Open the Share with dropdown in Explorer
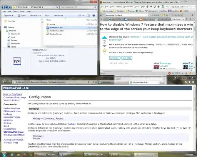Viewport: 197px width, 157px height. click(35, 15)
